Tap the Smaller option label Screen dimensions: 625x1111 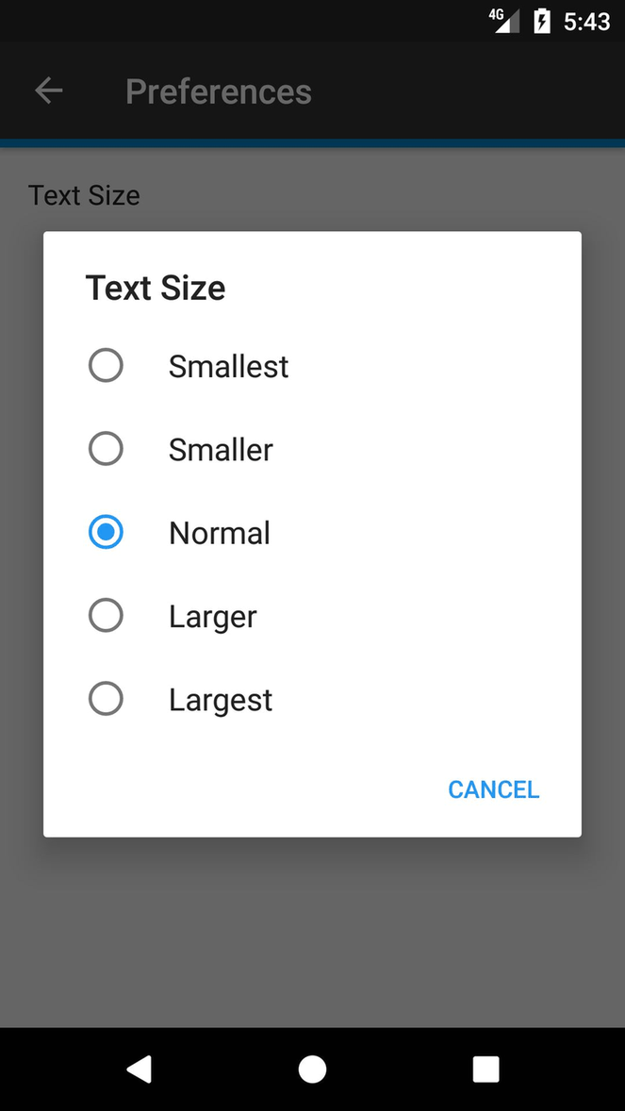point(221,450)
